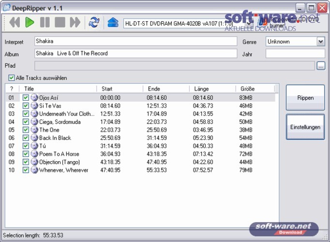Click the CD icon of Ojos Así
330x242 pixels.
(34, 97)
